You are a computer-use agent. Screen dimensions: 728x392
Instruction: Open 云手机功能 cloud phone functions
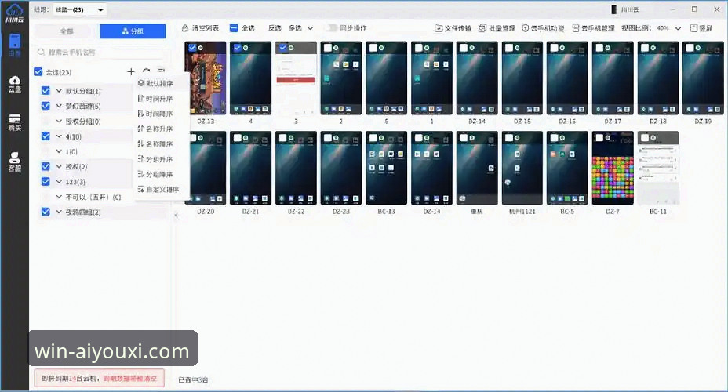point(543,28)
